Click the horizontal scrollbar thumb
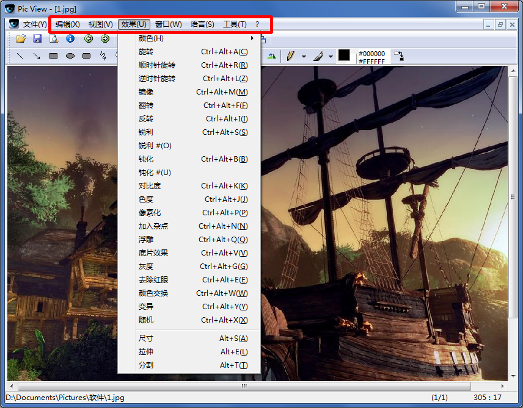The height and width of the screenshot is (408, 523). click(x=244, y=387)
